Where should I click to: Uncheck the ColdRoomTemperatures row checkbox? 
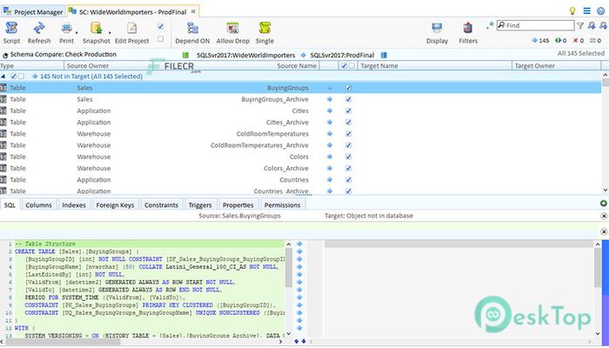click(348, 134)
